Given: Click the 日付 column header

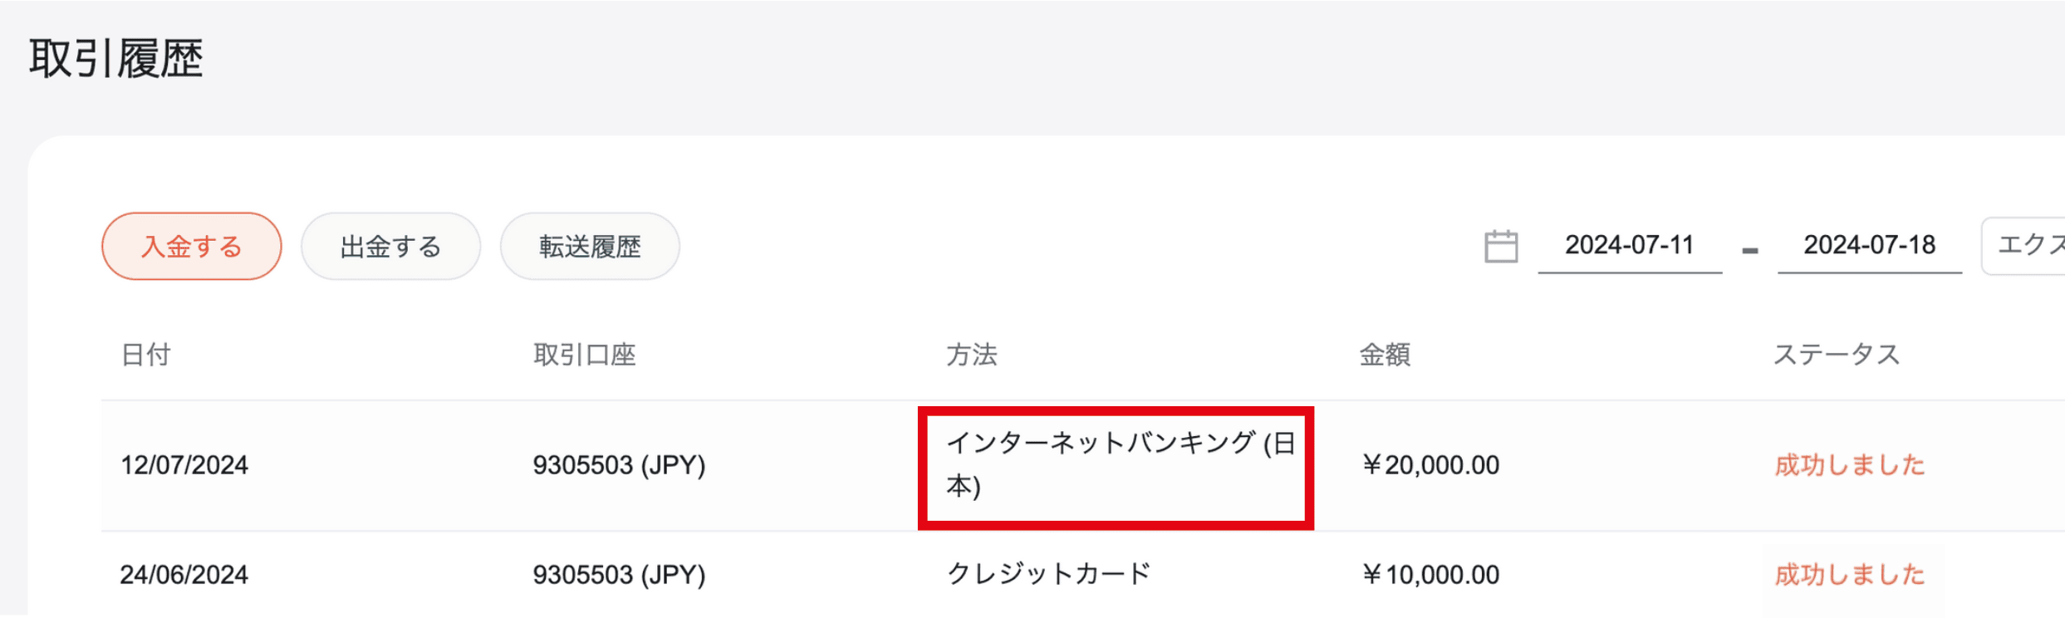Looking at the screenshot, I should pos(146,356).
